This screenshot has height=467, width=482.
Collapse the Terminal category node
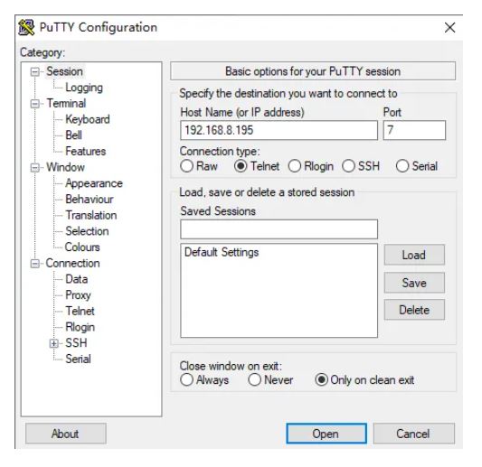[35, 104]
